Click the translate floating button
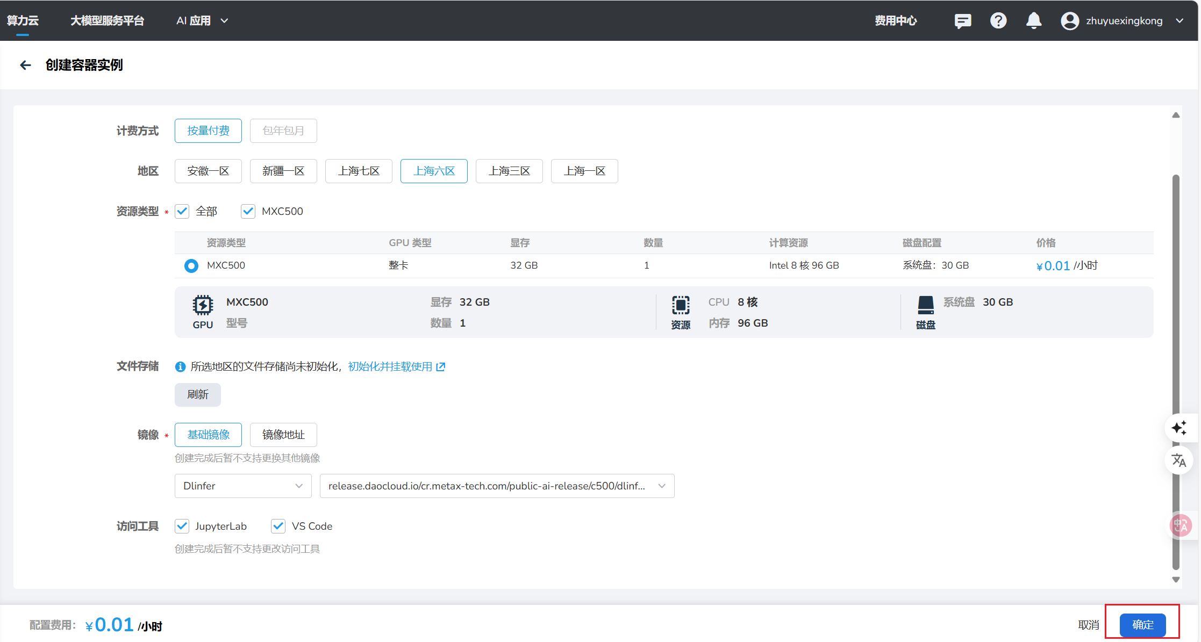The image size is (1201, 642). pyautogui.click(x=1179, y=460)
